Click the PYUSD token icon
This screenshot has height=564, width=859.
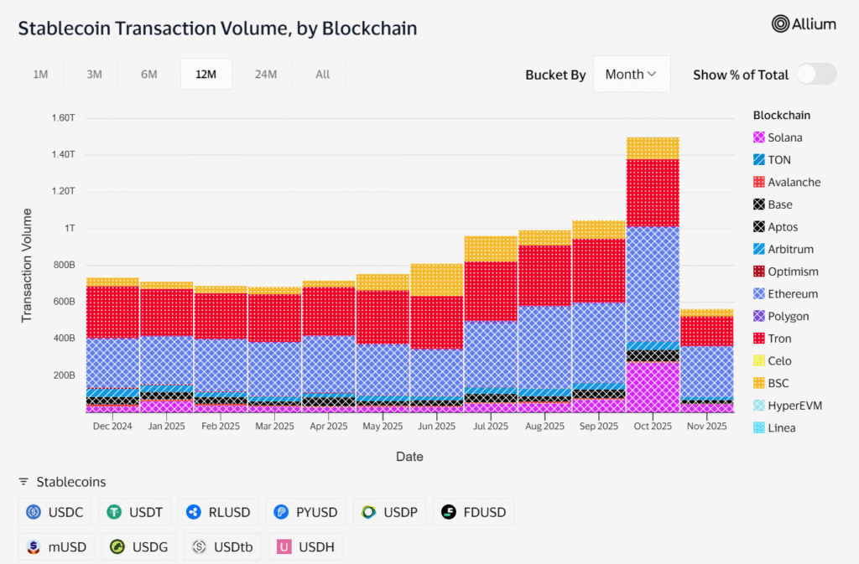pos(281,511)
